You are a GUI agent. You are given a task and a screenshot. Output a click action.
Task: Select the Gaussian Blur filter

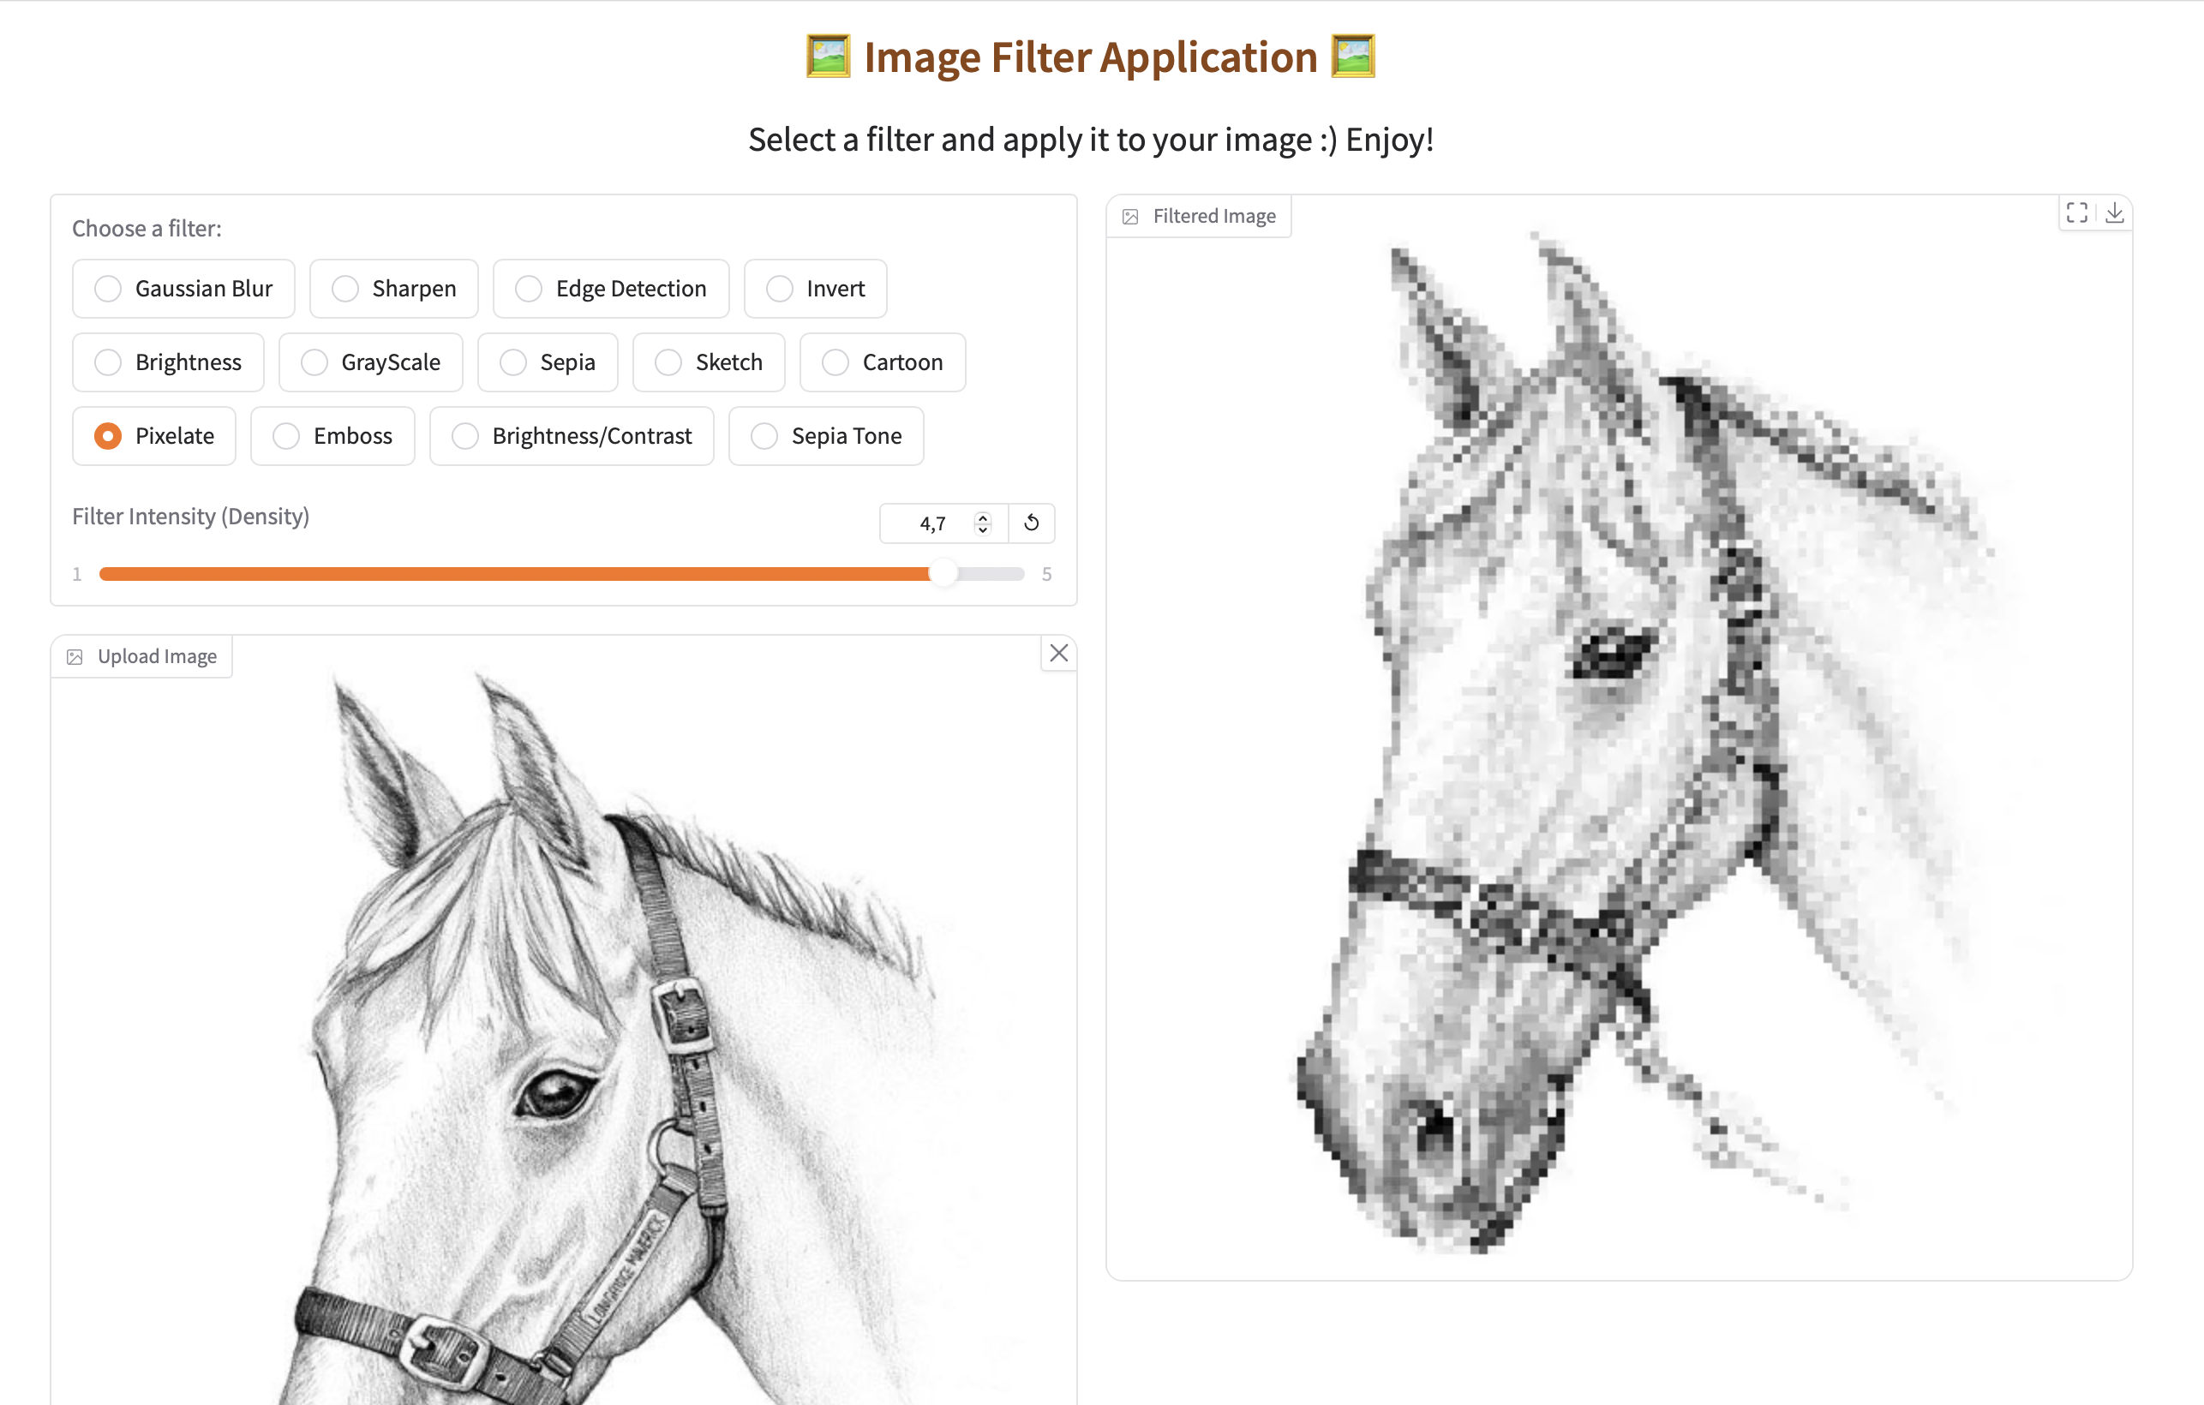pos(108,289)
